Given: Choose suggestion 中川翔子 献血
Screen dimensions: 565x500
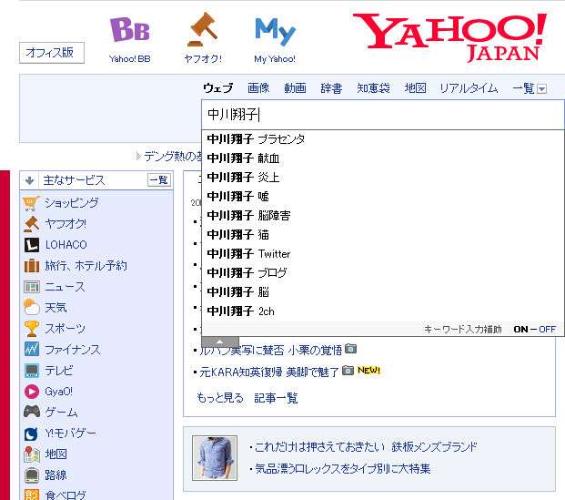Looking at the screenshot, I should (x=383, y=158).
